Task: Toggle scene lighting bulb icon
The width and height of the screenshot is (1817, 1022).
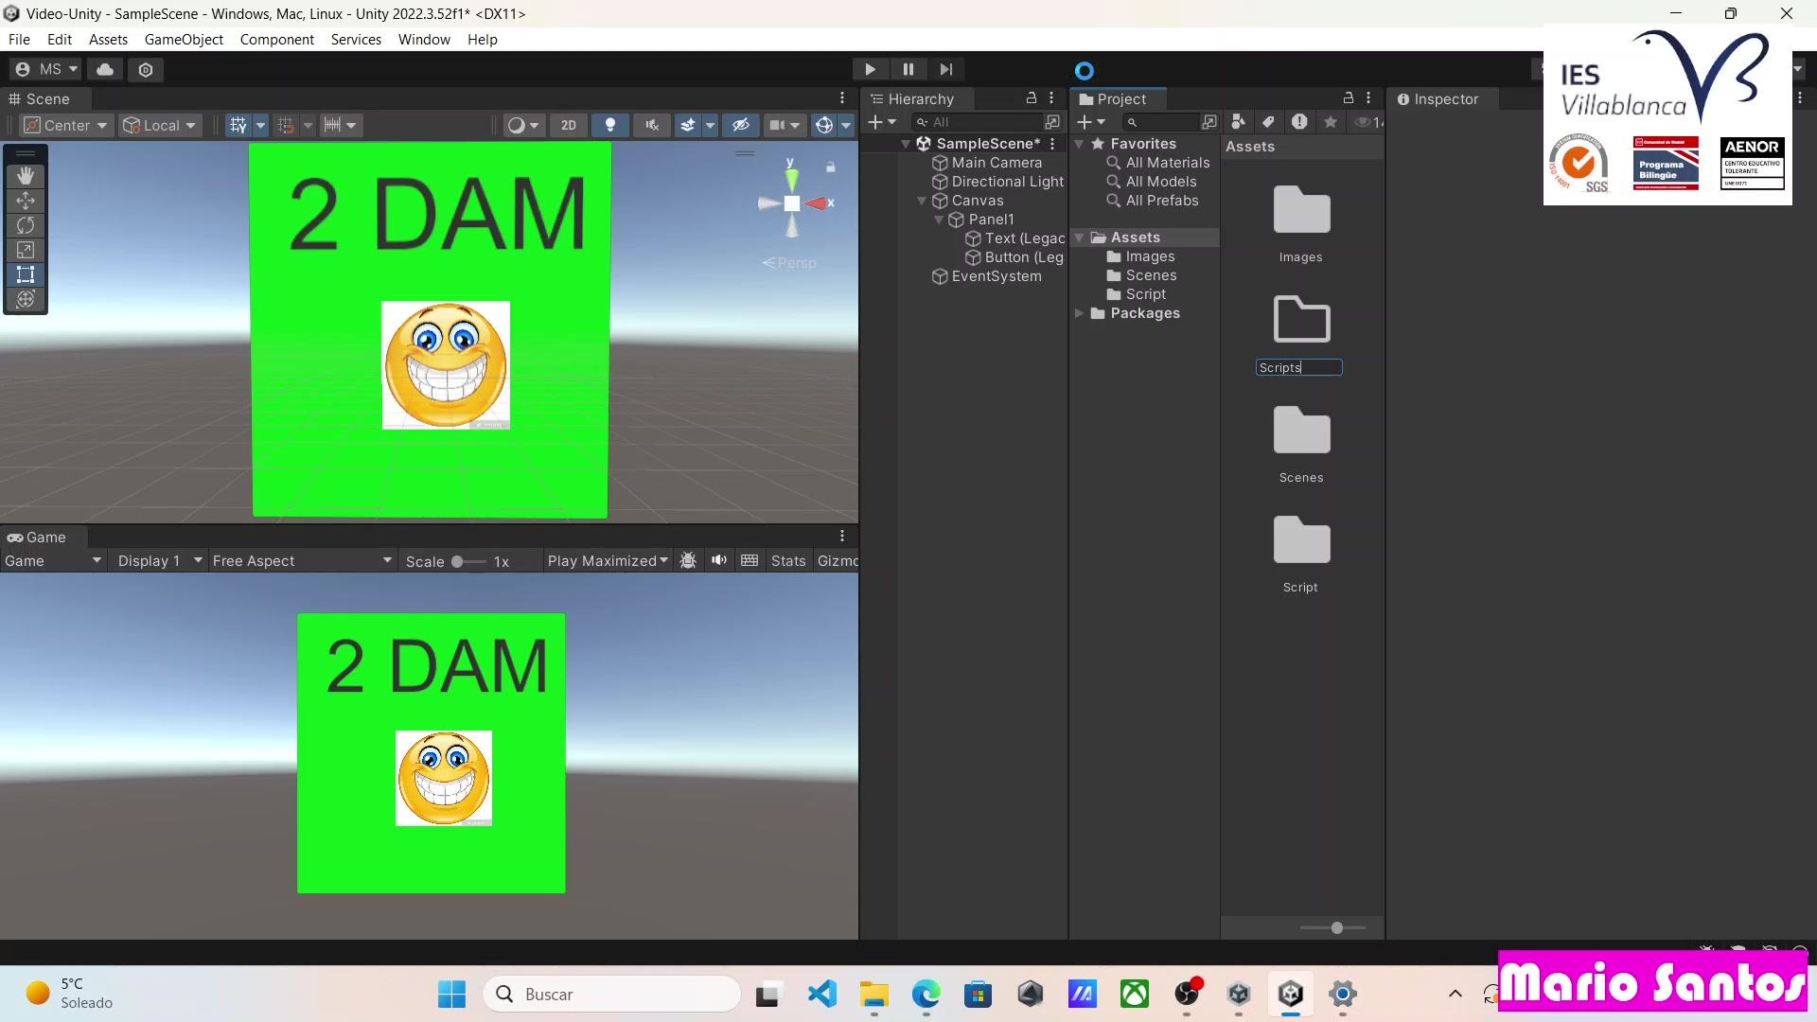Action: pyautogui.click(x=610, y=125)
